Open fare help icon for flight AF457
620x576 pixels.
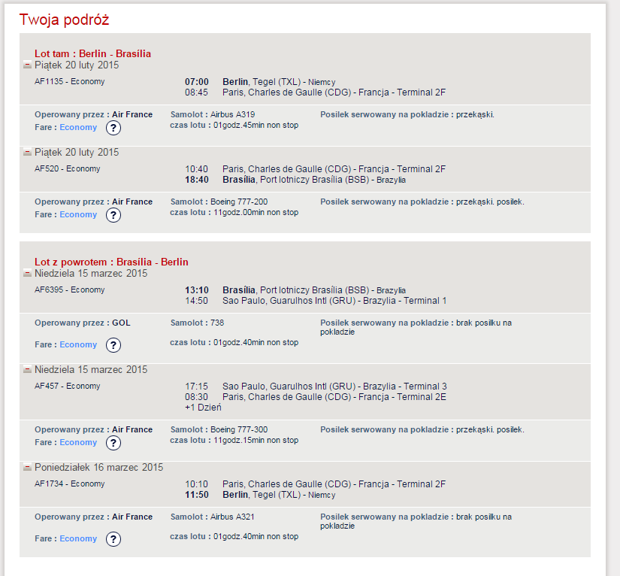[x=113, y=443]
